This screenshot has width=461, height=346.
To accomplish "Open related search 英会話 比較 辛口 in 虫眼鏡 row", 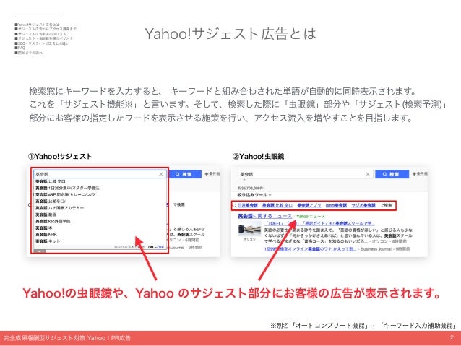I will point(277,205).
